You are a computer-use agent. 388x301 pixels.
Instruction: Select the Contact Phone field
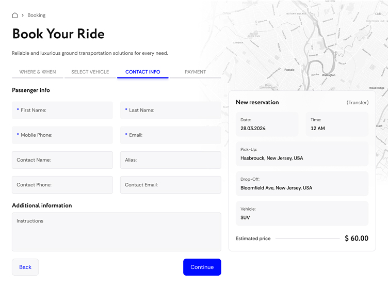click(x=62, y=185)
